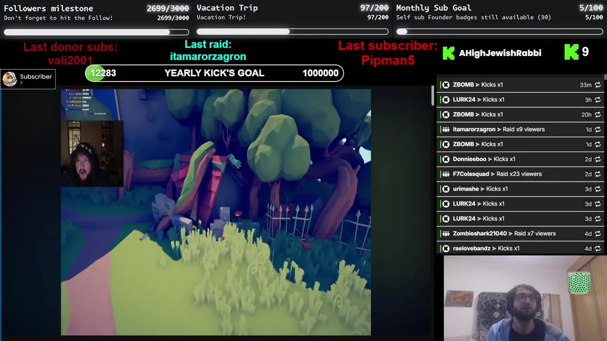This screenshot has width=607, height=341.
Task: Replay the Zombieshark21040 raid alert
Action: click(598, 233)
